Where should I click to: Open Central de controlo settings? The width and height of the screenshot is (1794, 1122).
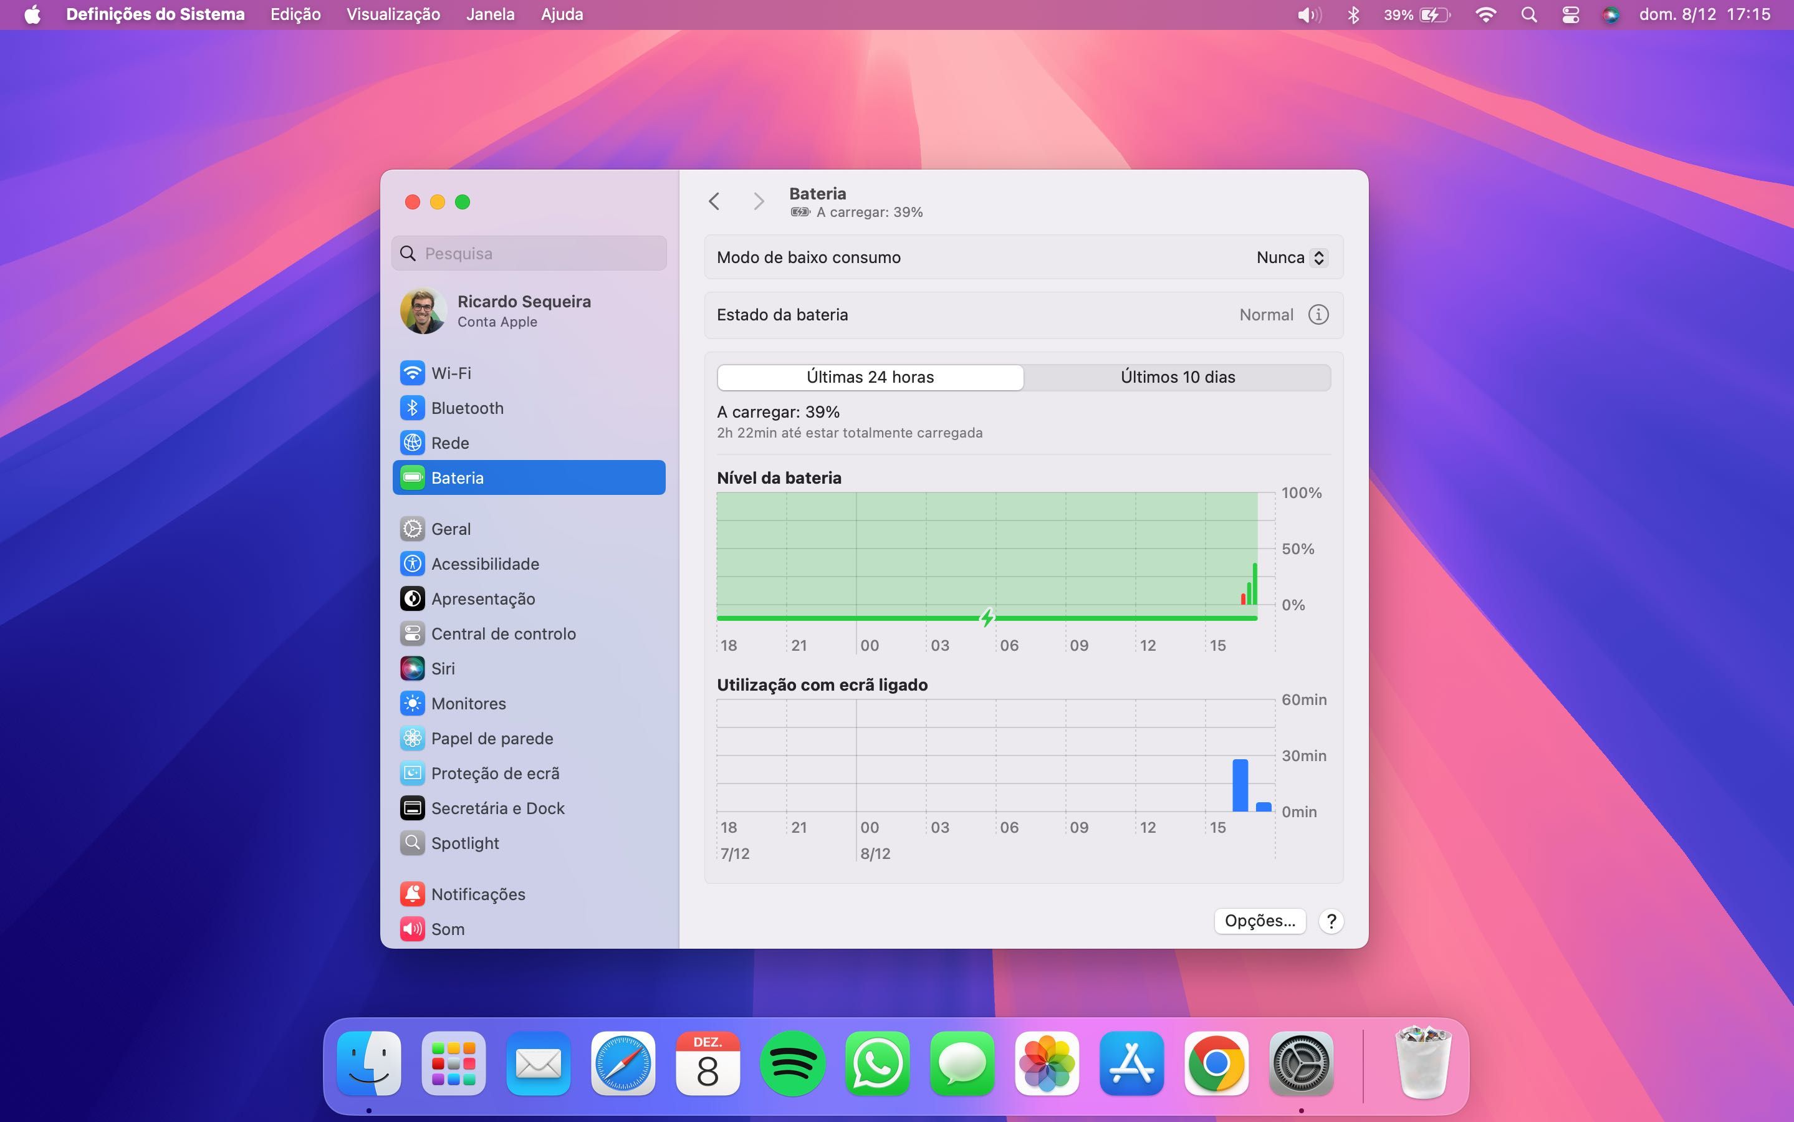[528, 633]
